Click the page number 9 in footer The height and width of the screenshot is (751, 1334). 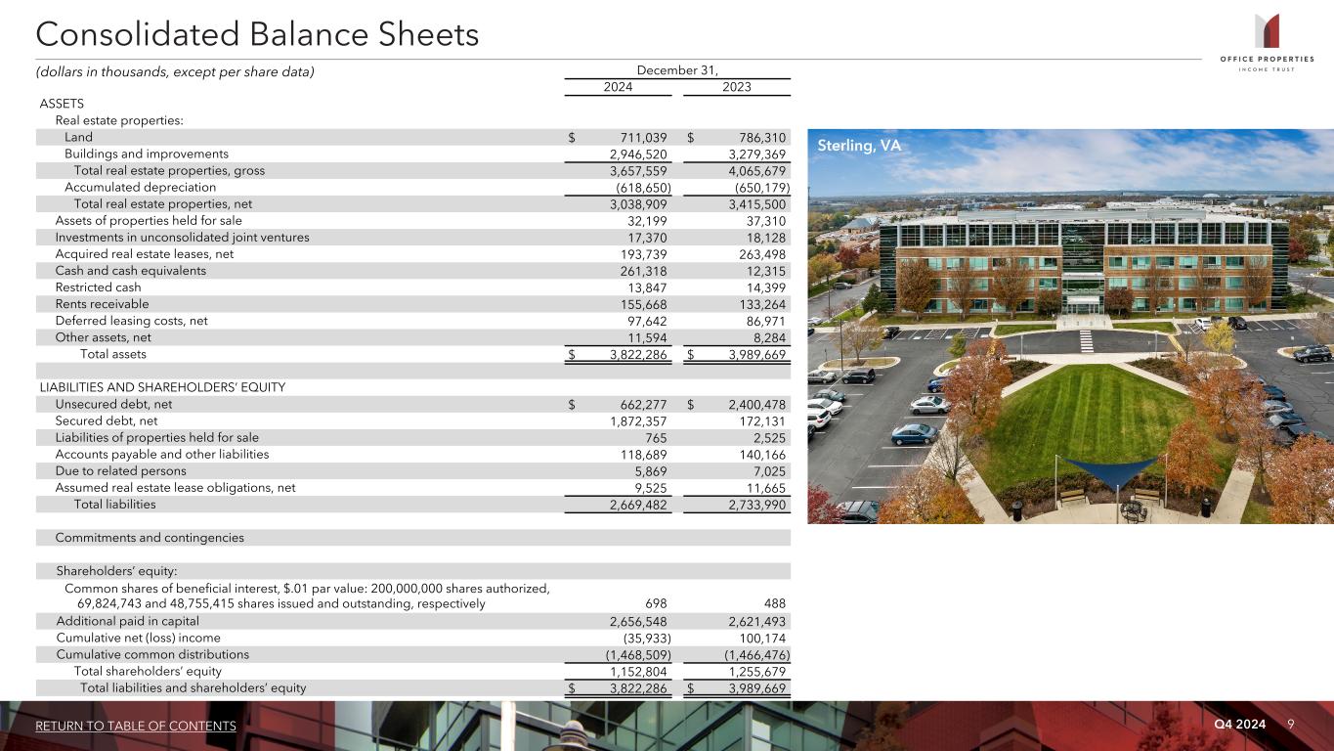(1291, 724)
